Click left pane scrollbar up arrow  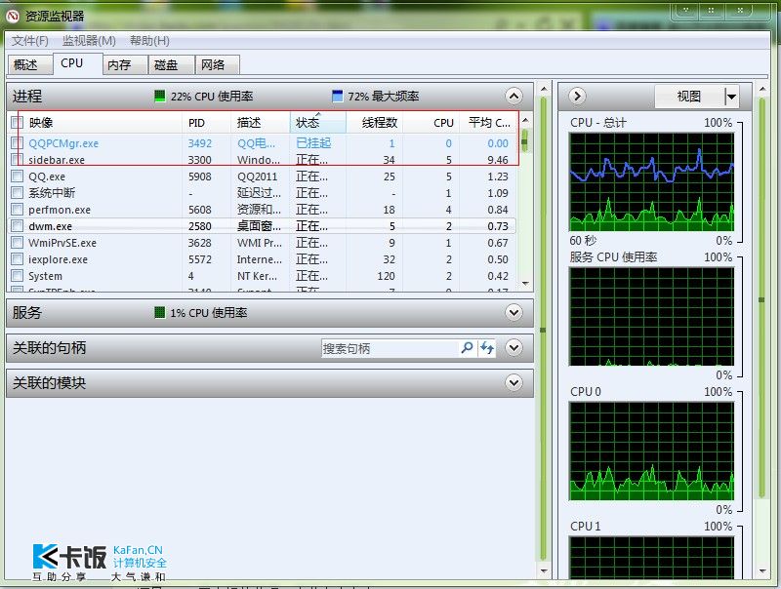544,89
